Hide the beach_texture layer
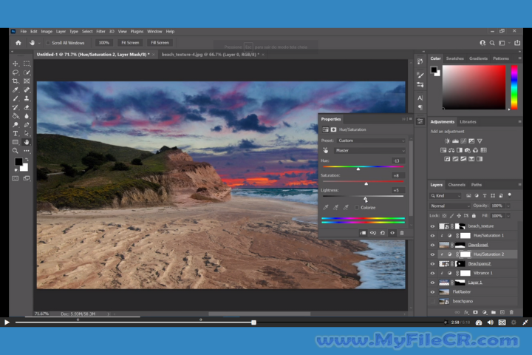Viewport: 532px width, 355px height. (x=432, y=226)
